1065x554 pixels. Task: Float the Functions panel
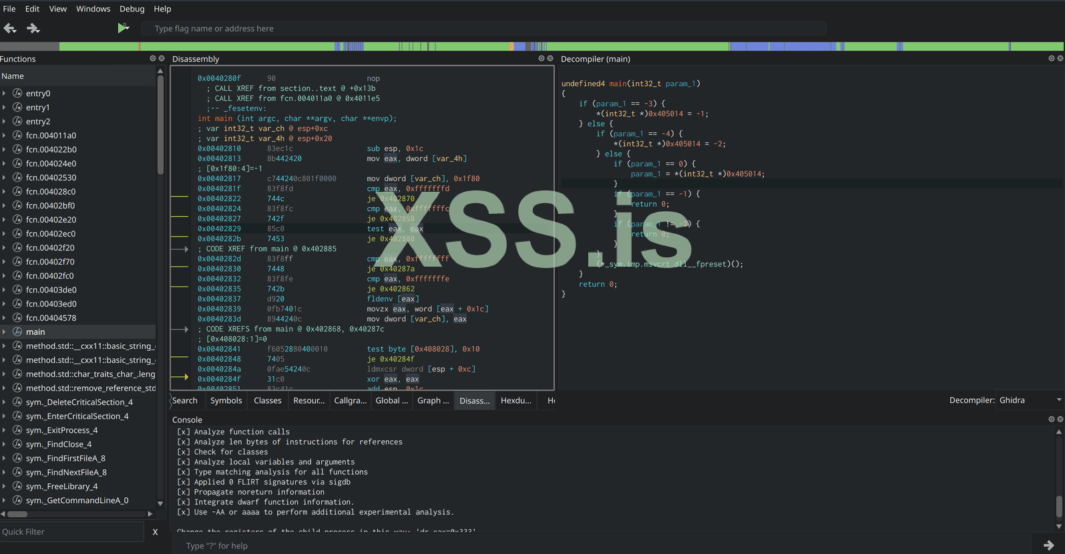coord(153,59)
